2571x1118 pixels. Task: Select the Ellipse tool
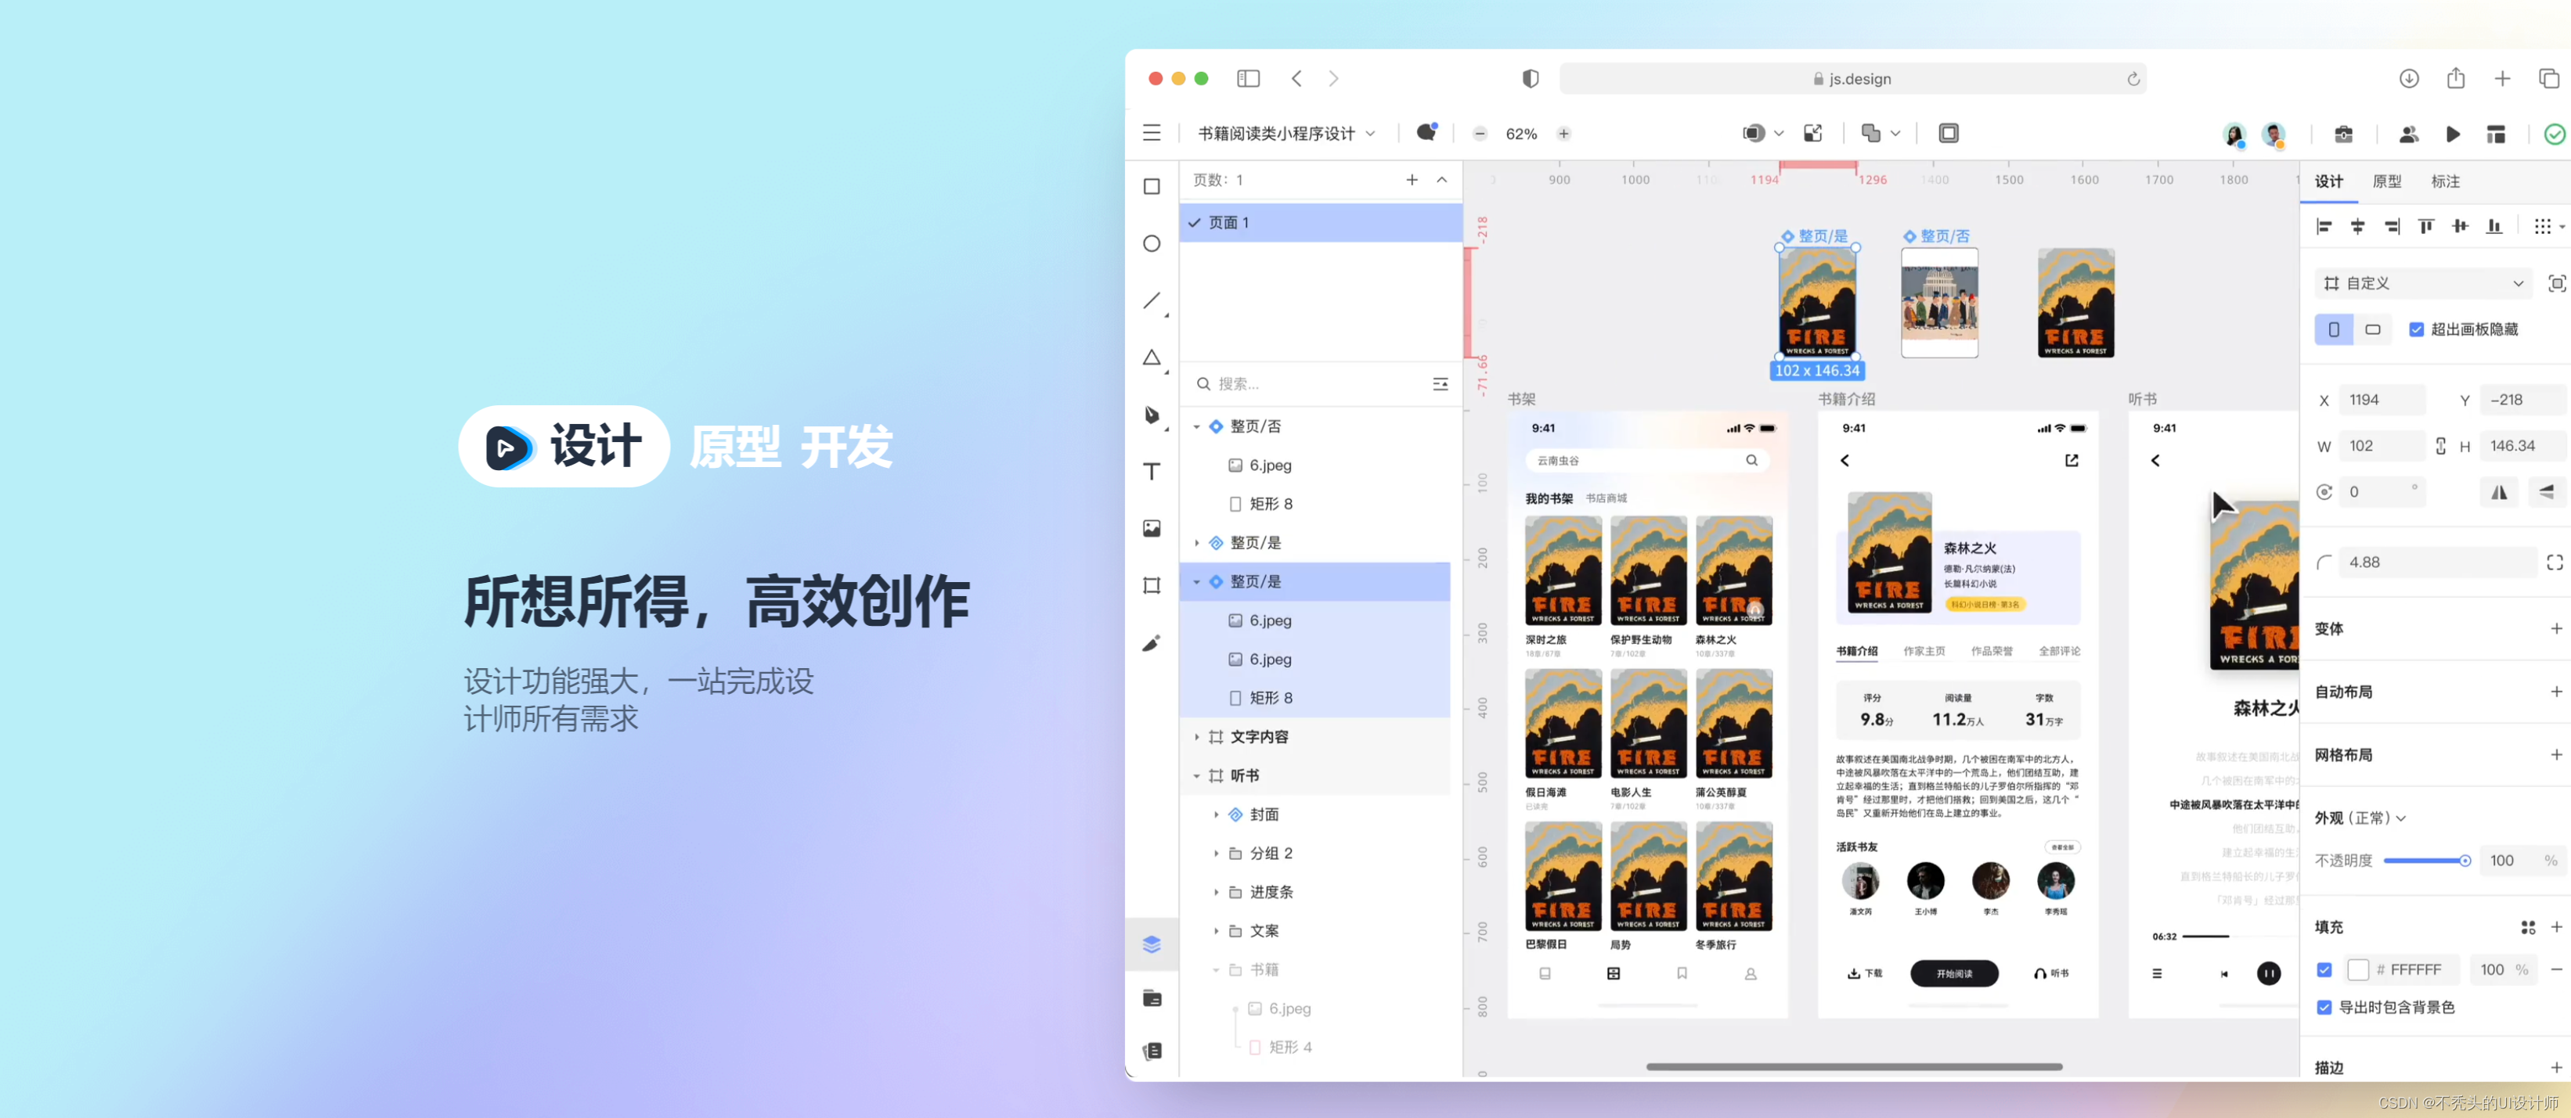pyautogui.click(x=1152, y=243)
